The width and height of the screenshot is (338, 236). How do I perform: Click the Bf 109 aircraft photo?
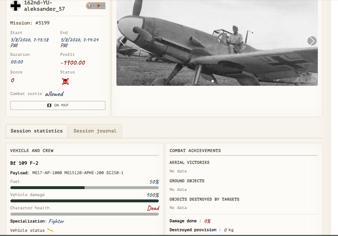[x=217, y=44]
